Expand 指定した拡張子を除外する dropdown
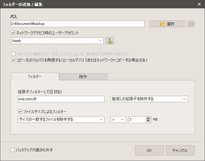This screenshot has height=161, width=205. [x=184, y=99]
